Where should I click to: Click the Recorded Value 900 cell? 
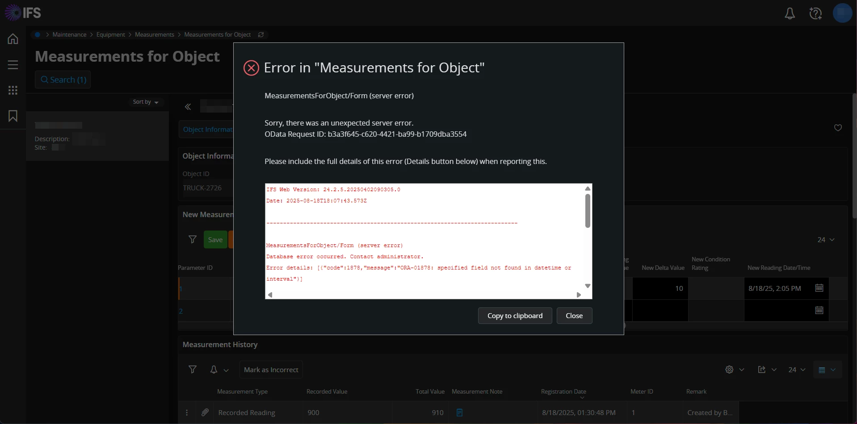(348, 412)
